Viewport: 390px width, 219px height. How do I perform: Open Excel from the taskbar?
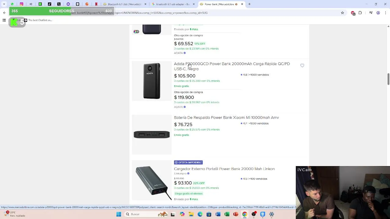click(227, 214)
